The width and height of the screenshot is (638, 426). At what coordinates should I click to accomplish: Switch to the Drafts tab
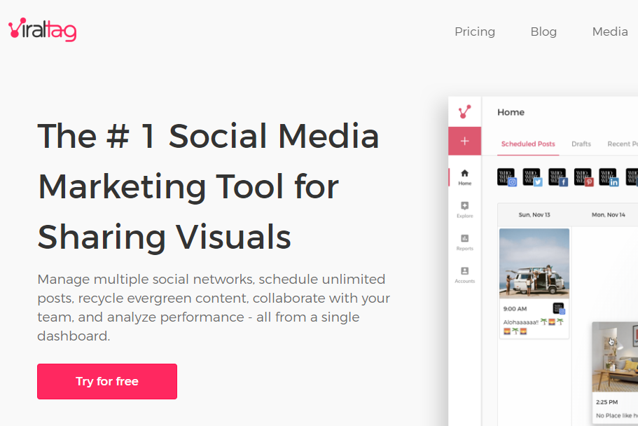click(x=581, y=144)
